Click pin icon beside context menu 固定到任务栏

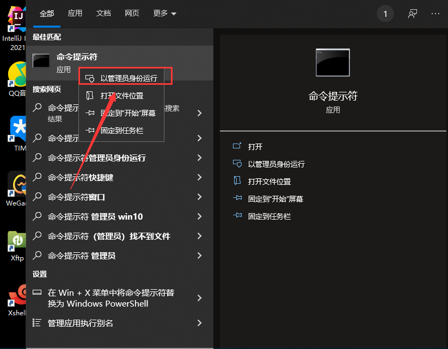[90, 130]
